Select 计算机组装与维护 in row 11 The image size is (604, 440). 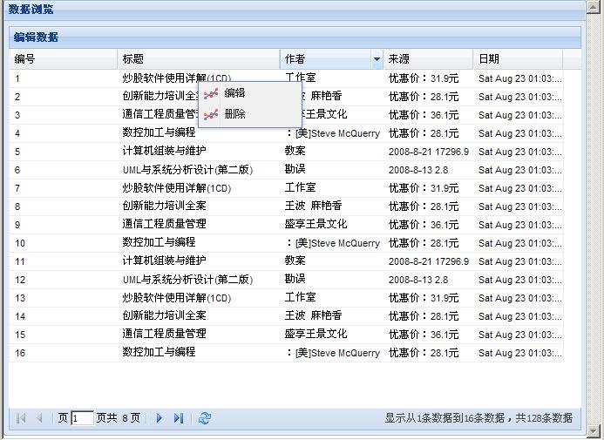pyautogui.click(x=164, y=261)
